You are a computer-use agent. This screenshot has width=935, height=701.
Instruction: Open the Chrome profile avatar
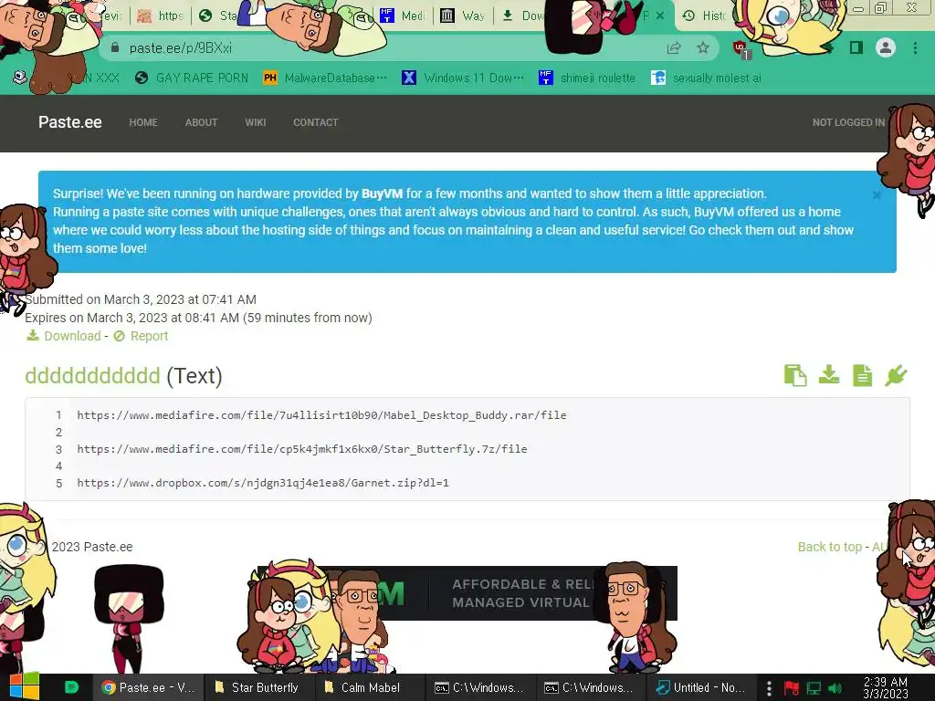point(886,47)
